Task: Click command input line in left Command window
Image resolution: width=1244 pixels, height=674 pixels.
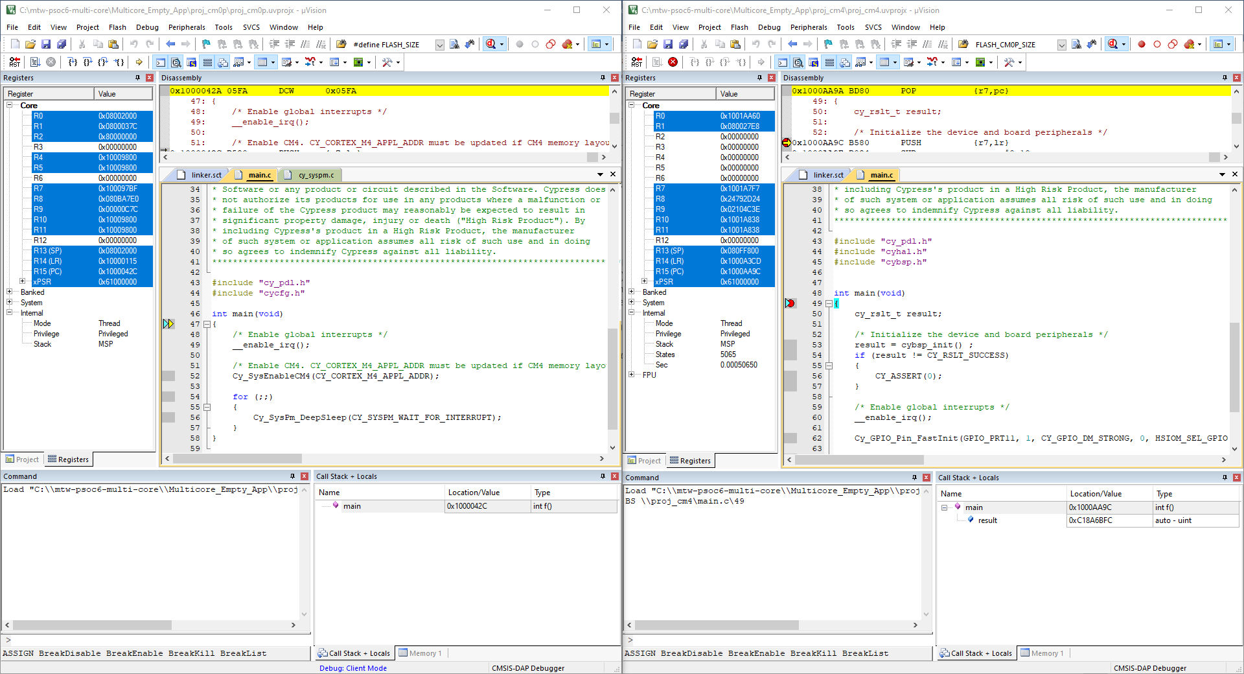Action: click(155, 640)
